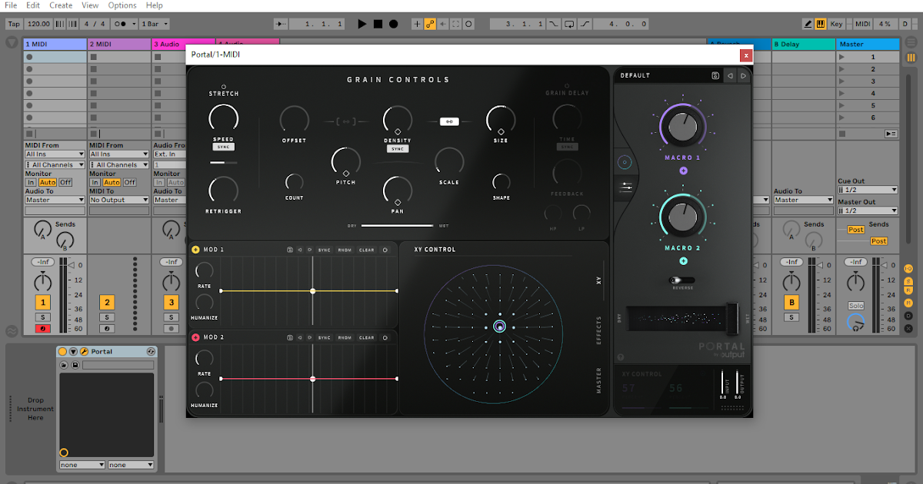Toggle the MOD 2 power icon
This screenshot has width=923, height=484.
tap(385, 337)
